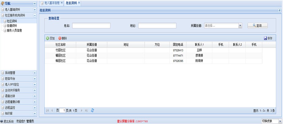The width and height of the screenshot is (283, 124).
Task: Click the 查询 search button
Action: [x=257, y=26]
